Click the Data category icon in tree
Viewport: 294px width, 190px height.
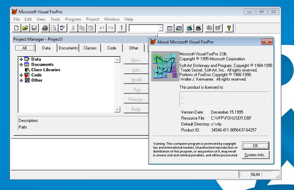click(27, 59)
